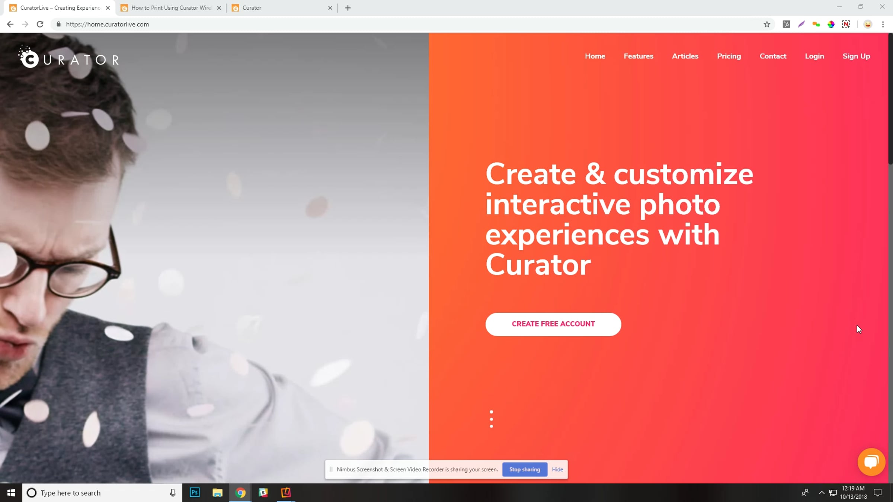
Task: Bookmark this page with the star icon
Action: pyautogui.click(x=767, y=24)
